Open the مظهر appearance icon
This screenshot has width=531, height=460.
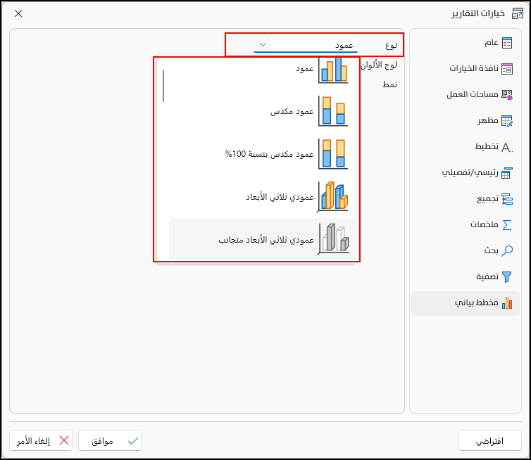click(507, 121)
